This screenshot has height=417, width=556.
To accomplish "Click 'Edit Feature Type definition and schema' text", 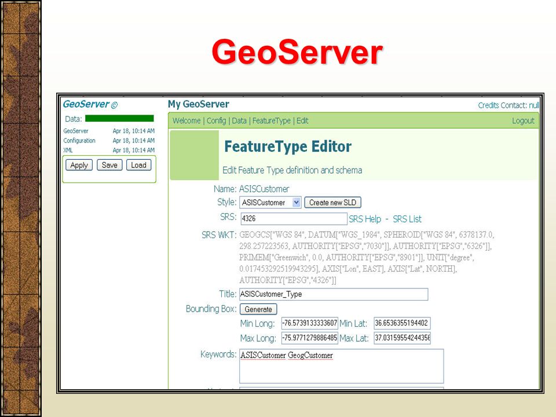I will 292,170.
